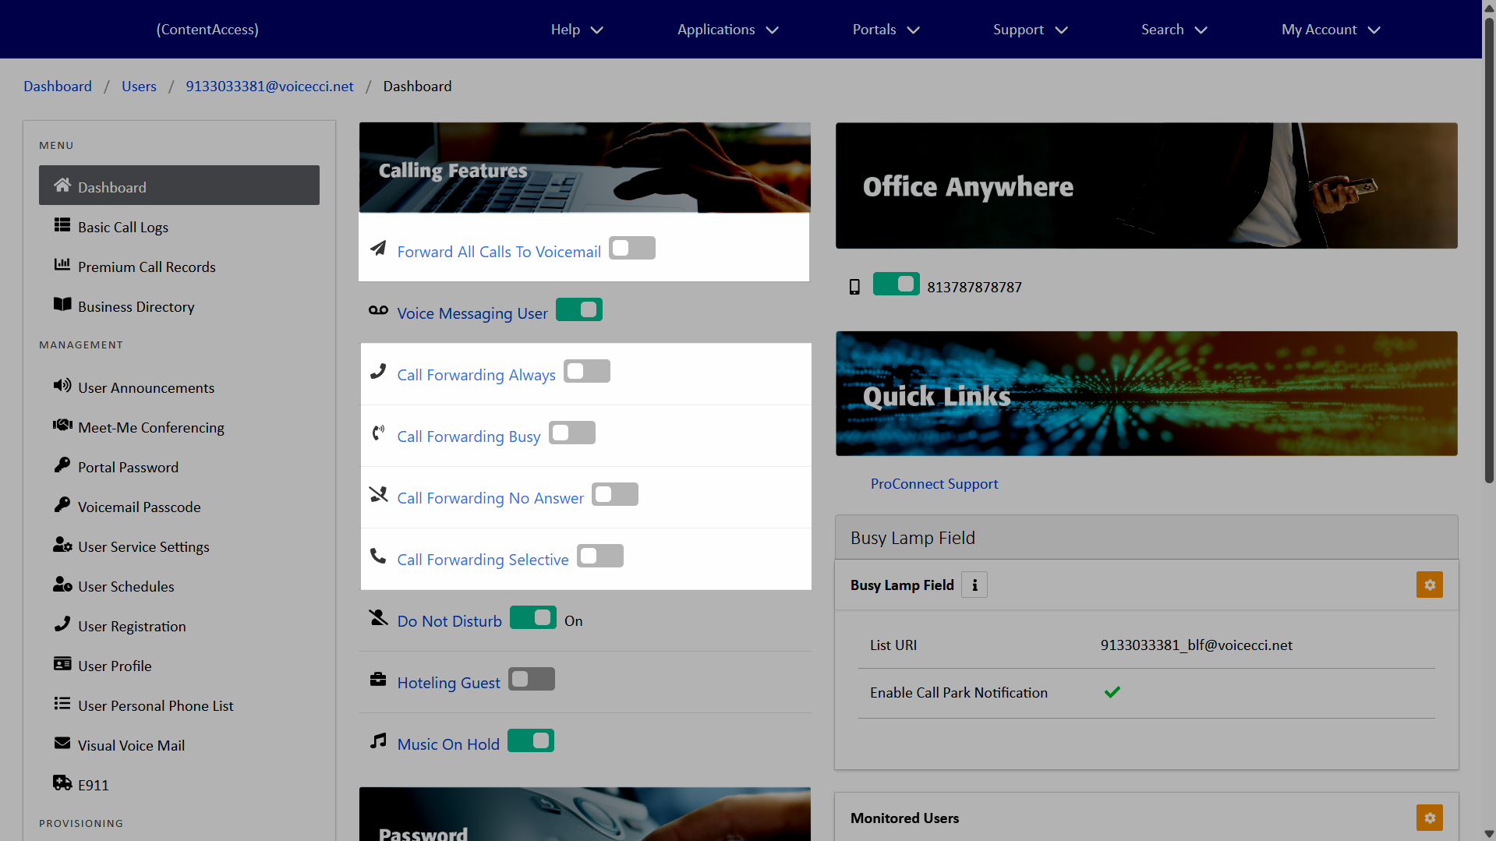Toggle the Call Forwarding Always switch

click(587, 372)
